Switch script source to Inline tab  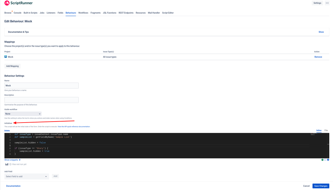(x=319, y=131)
